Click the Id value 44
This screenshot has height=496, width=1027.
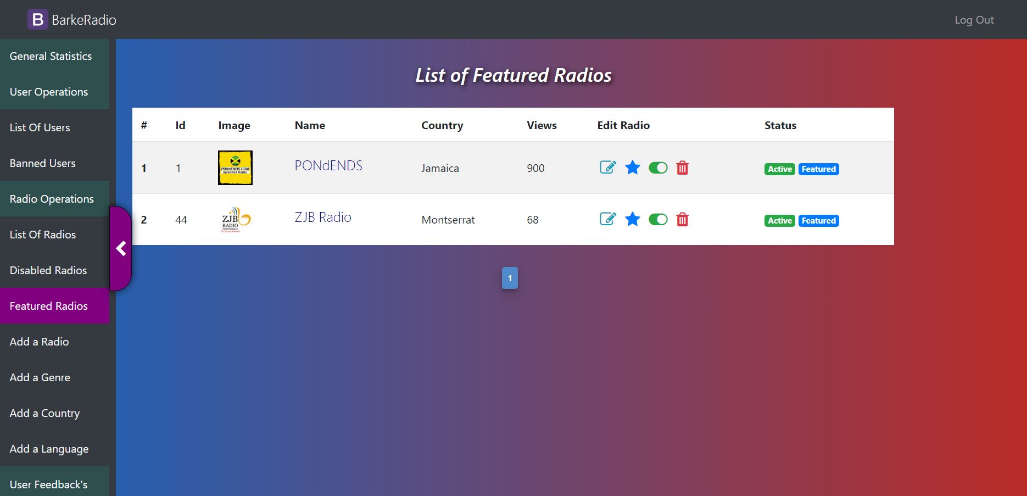click(181, 220)
